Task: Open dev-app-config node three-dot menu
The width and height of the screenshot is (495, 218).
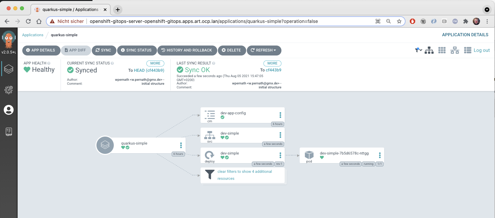Action: click(280, 115)
